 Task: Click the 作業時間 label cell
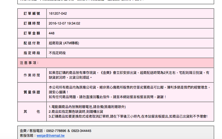32,75
